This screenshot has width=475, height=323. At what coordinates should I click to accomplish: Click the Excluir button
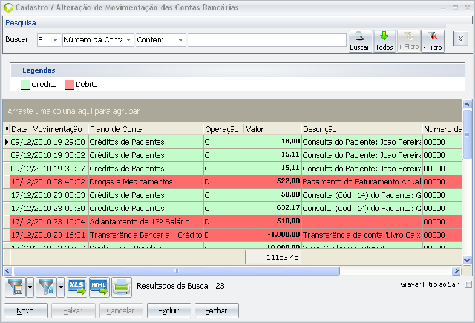pos(169,310)
